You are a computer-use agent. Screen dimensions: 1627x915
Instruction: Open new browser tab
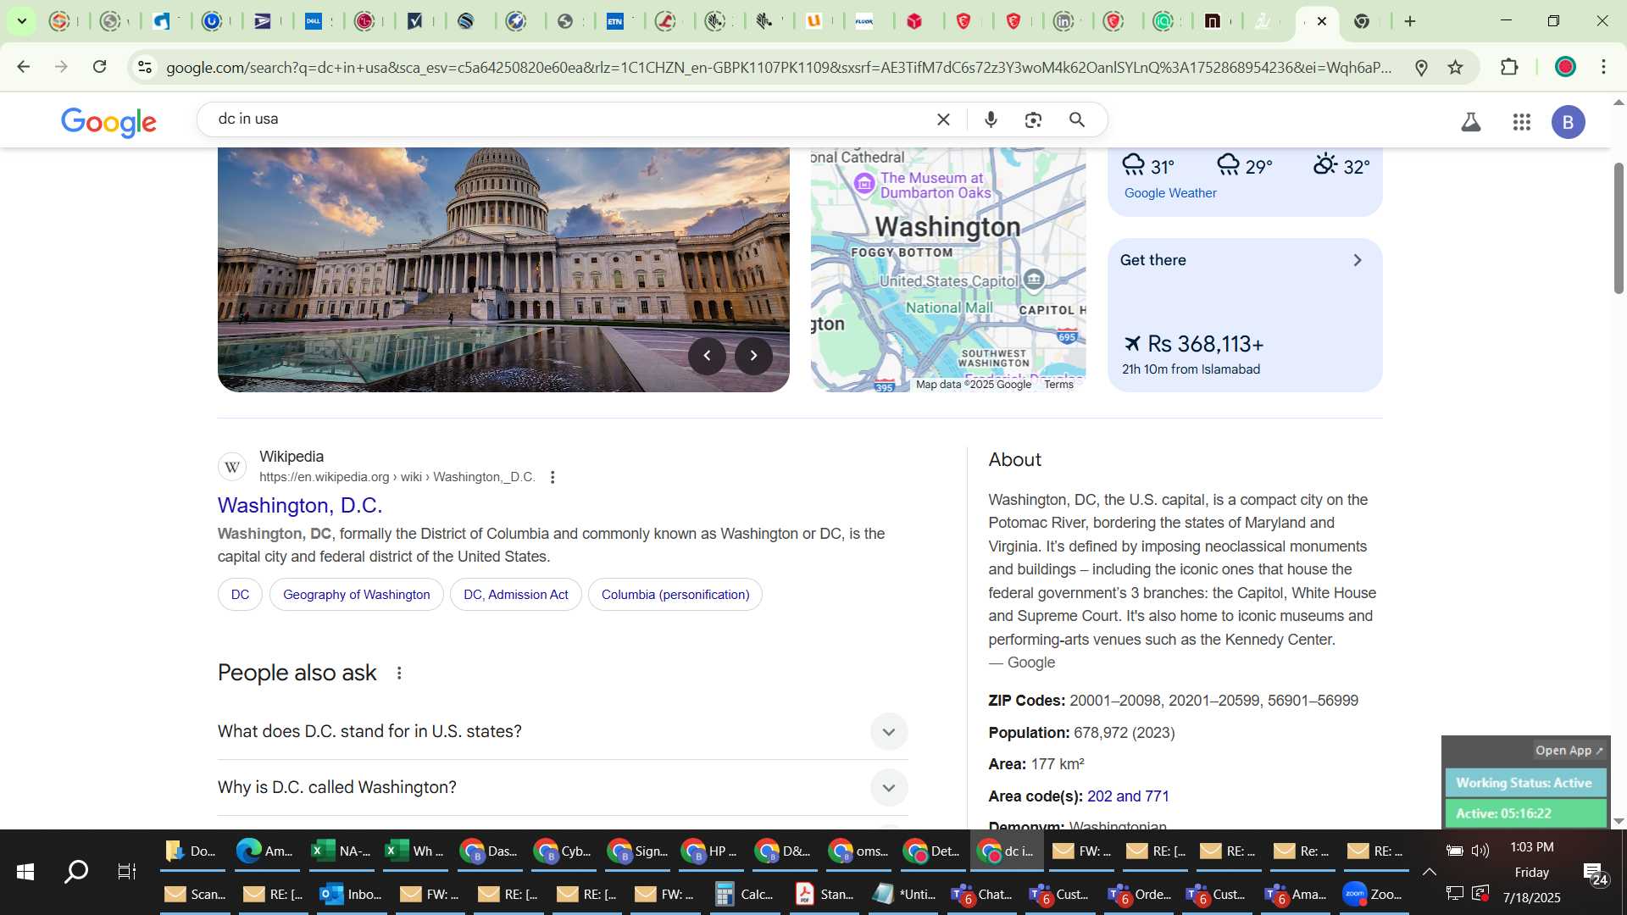click(1410, 21)
